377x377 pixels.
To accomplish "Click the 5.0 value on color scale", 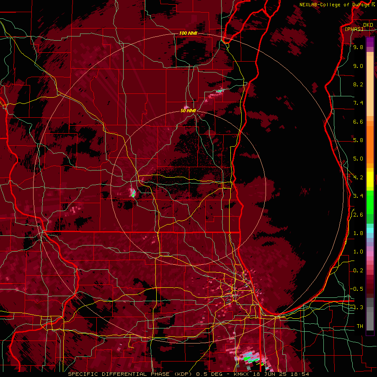I will [x=358, y=159].
